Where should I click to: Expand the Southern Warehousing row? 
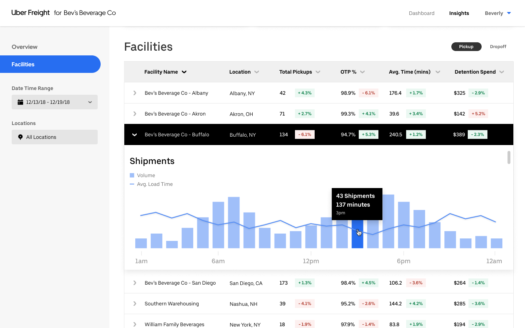pyautogui.click(x=135, y=304)
